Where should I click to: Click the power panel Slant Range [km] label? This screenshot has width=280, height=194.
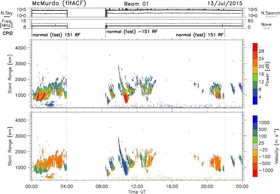(10, 74)
